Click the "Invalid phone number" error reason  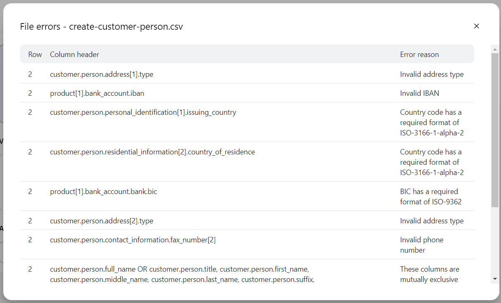coord(421,245)
